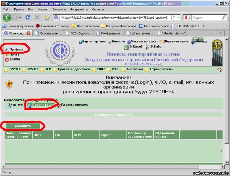This screenshot has height=176, width=230.
Task: Switch to the Система мони... tab
Action: point(48,33)
